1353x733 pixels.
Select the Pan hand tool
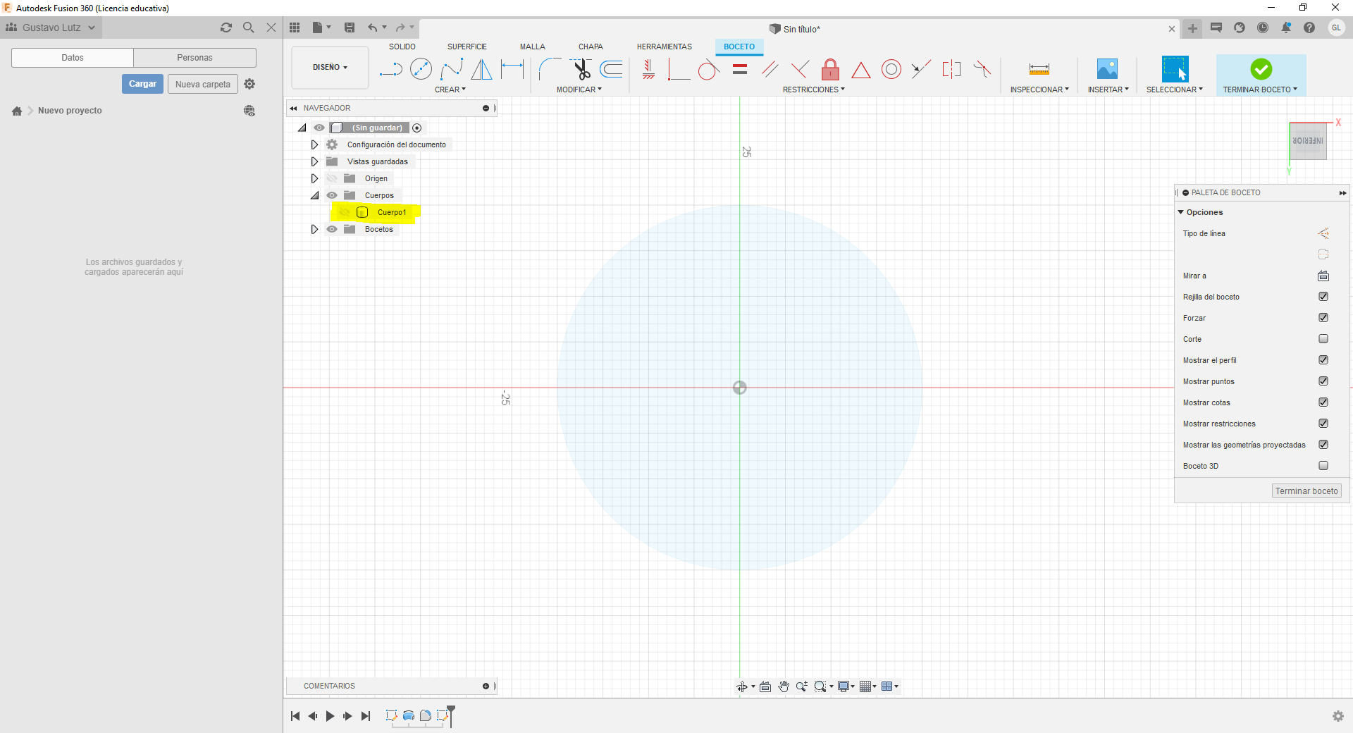coord(784,686)
